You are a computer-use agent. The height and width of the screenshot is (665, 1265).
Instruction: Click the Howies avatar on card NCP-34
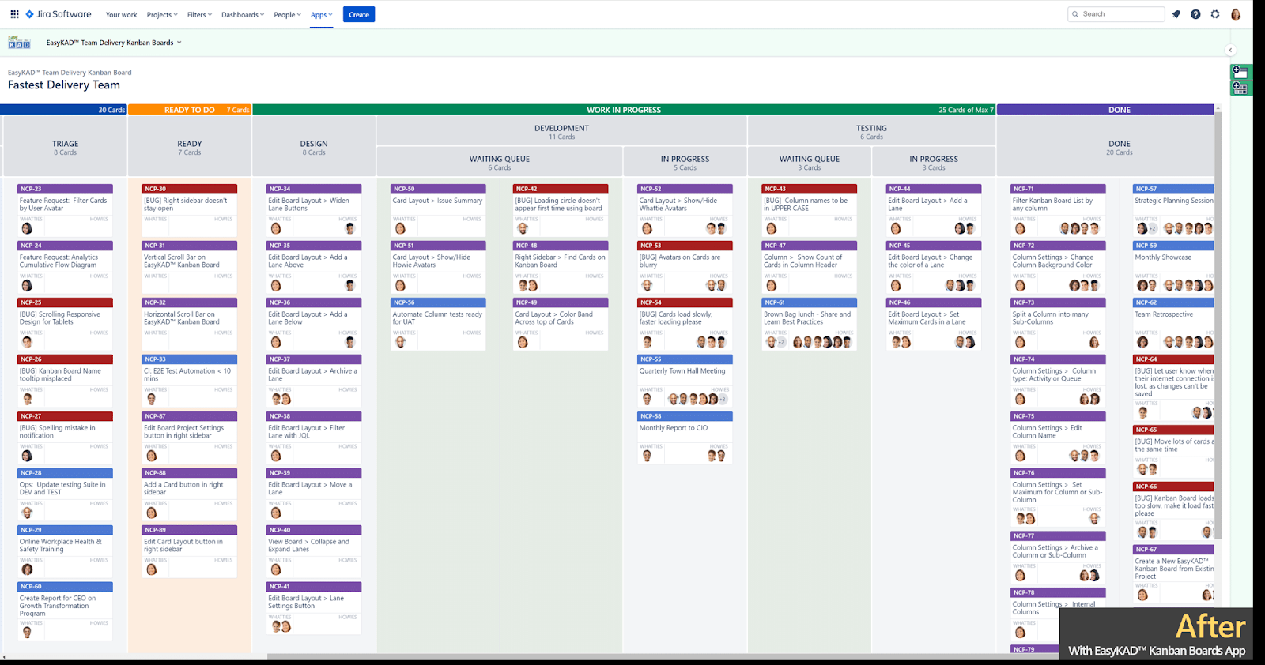click(x=350, y=228)
